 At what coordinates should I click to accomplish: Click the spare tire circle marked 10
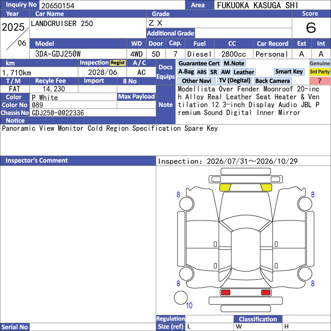click(181, 297)
